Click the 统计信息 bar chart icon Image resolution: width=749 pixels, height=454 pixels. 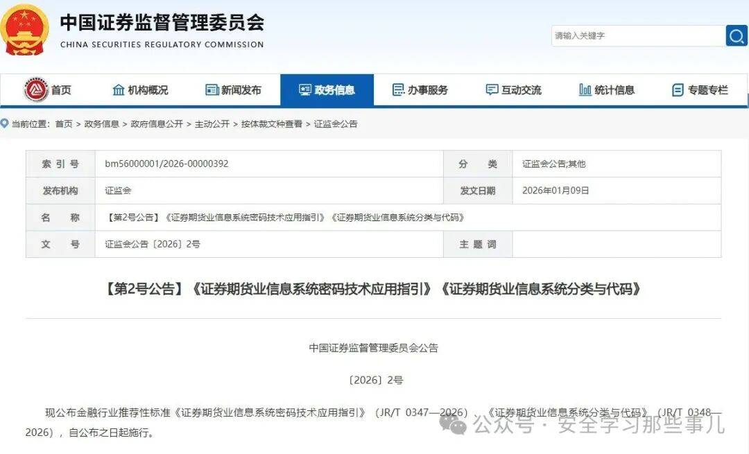tap(585, 90)
